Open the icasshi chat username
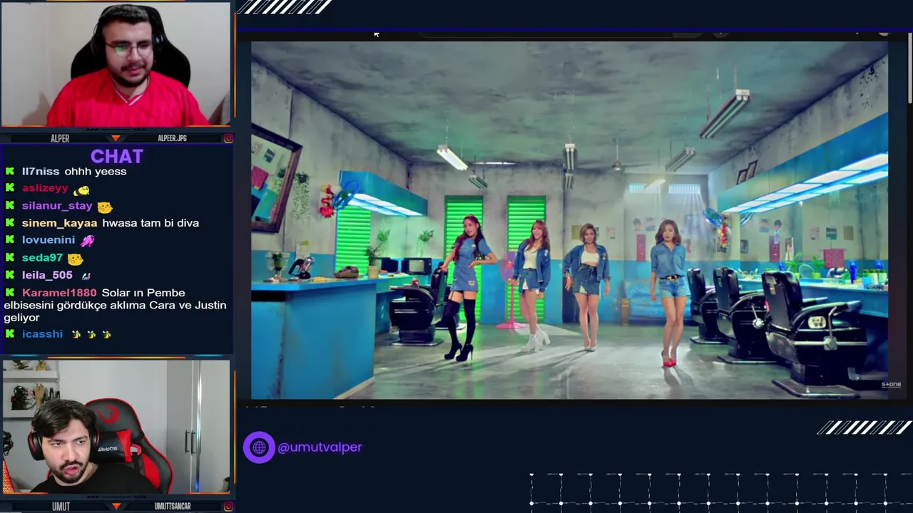The image size is (913, 513). (x=42, y=333)
